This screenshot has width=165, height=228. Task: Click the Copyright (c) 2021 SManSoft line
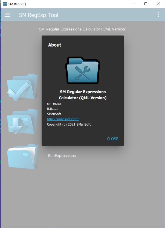click(x=69, y=124)
